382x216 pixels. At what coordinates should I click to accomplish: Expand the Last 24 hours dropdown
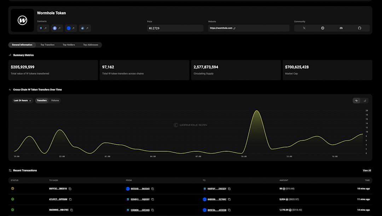pyautogui.click(x=22, y=100)
